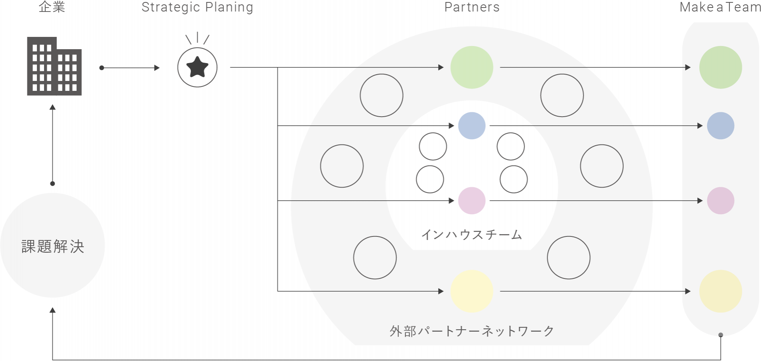Select the green circle in Make a Team
The width and height of the screenshot is (762, 361).
pos(721,67)
